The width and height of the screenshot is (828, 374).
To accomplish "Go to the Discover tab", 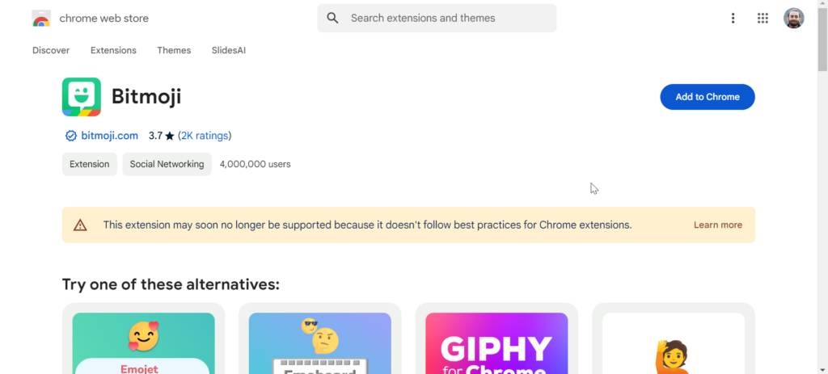I will [x=51, y=50].
